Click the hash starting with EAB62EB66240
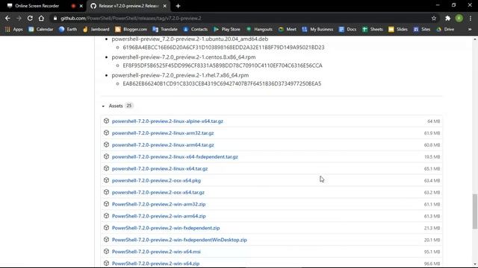The image size is (478, 268). coord(222,83)
